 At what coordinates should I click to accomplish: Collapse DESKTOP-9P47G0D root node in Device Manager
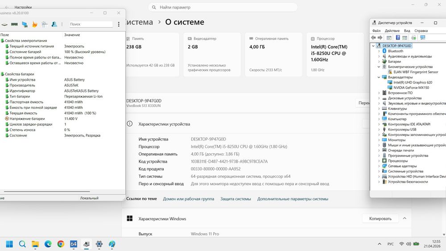[x=373, y=46]
